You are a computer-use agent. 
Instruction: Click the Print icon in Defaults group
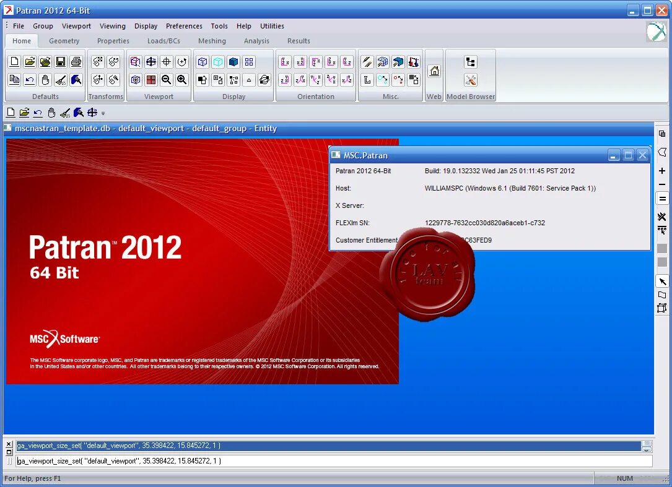[76, 62]
